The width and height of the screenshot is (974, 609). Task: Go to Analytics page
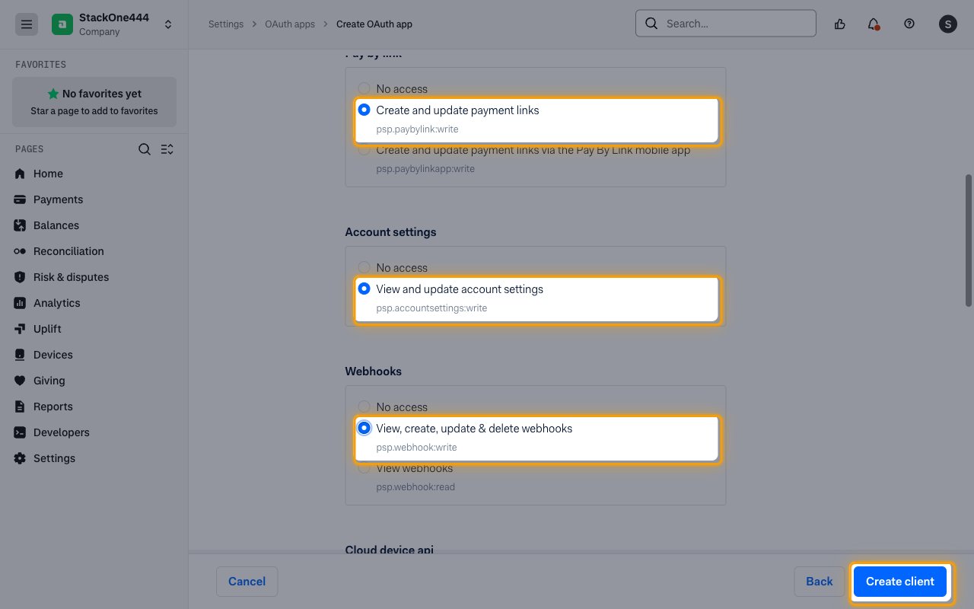56,303
